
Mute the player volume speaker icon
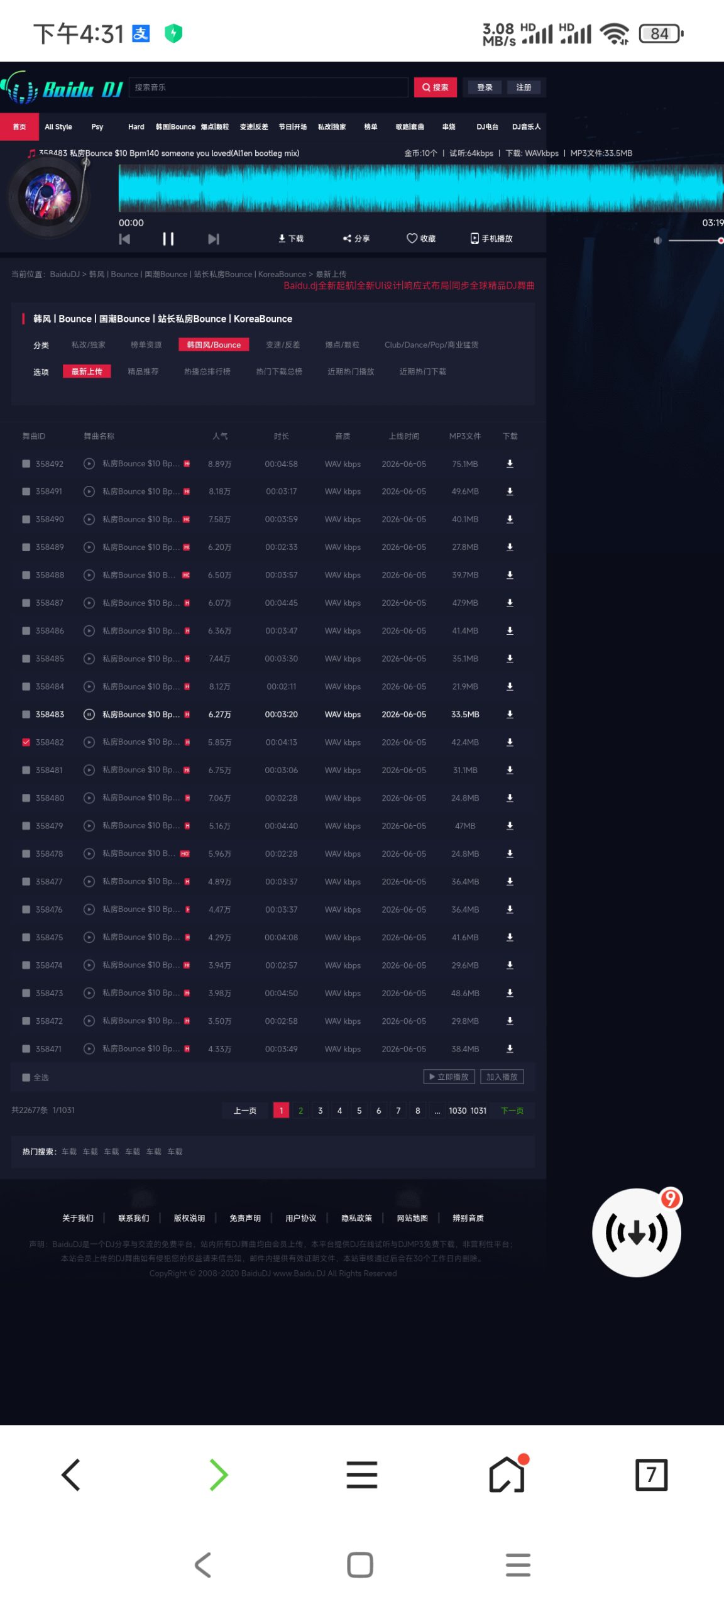(657, 241)
